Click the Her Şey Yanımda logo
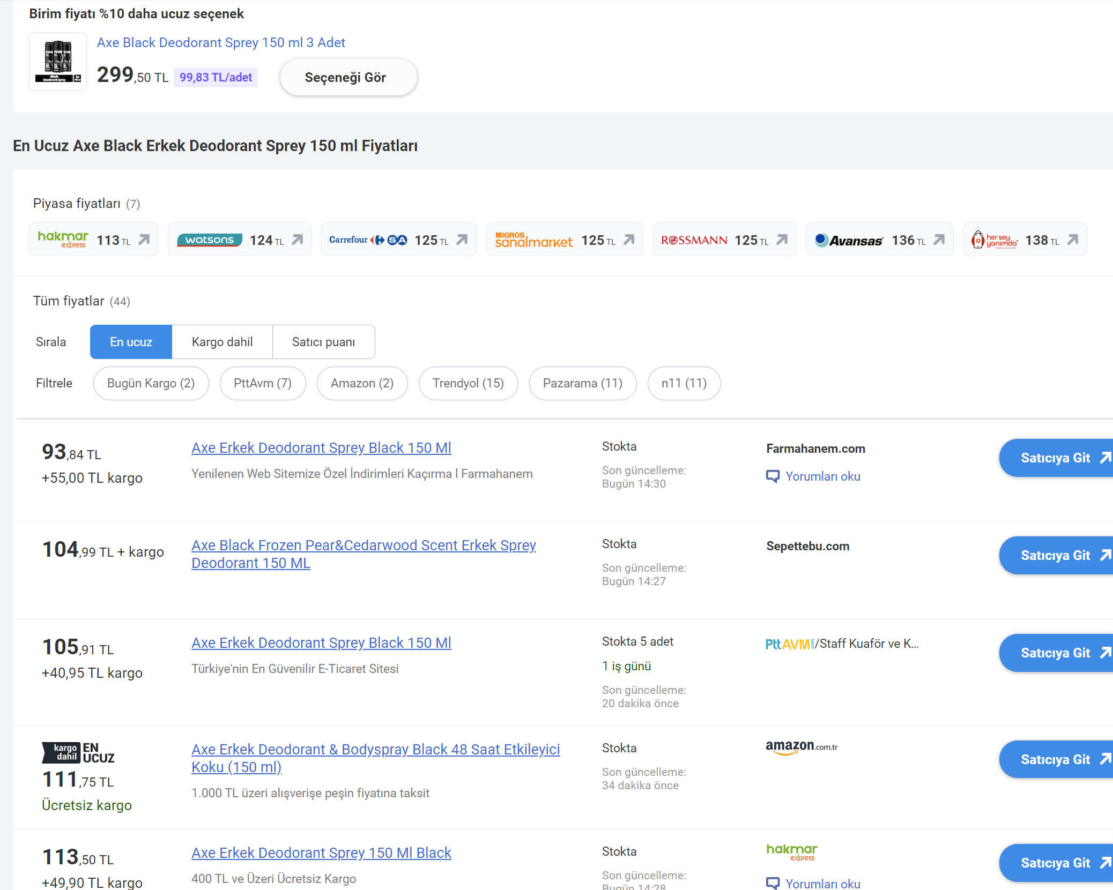The width and height of the screenshot is (1113, 890). [995, 240]
